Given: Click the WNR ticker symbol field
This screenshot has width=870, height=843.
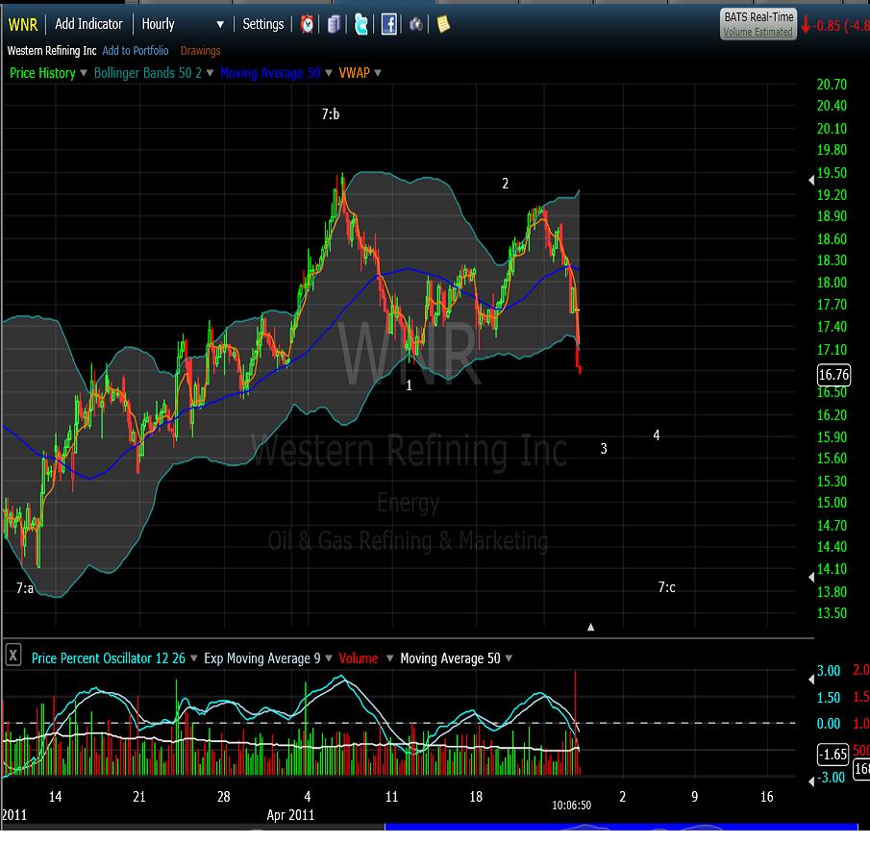Looking at the screenshot, I should [x=23, y=24].
